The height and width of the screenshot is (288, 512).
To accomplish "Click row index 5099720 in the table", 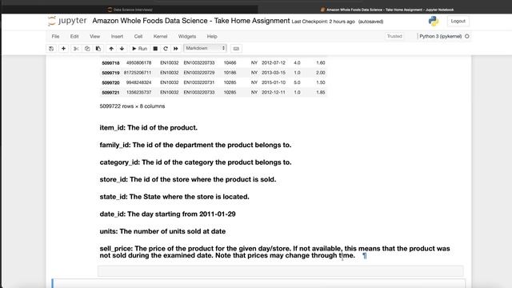I will point(110,82).
